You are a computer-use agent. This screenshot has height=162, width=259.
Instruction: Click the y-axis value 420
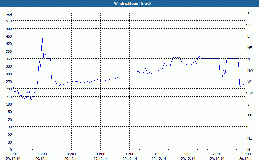(x=9, y=44)
